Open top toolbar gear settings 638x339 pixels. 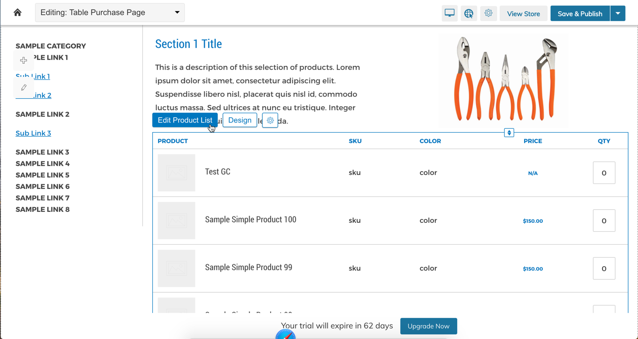pos(488,13)
